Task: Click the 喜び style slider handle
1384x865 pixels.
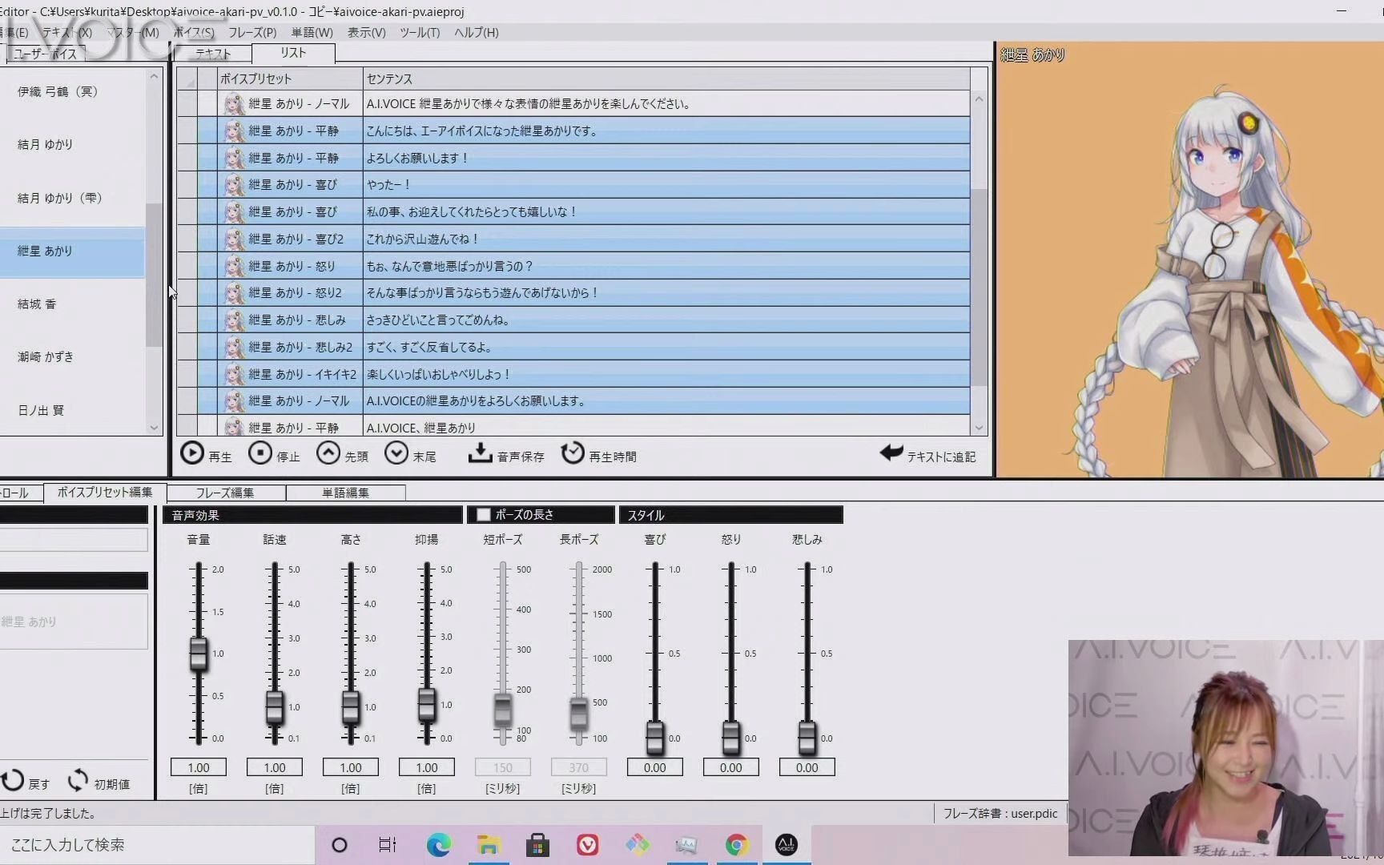Action: (655, 737)
